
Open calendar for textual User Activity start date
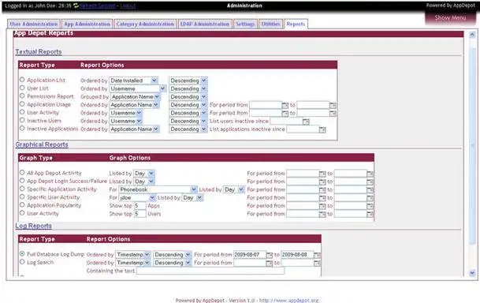click(x=285, y=114)
